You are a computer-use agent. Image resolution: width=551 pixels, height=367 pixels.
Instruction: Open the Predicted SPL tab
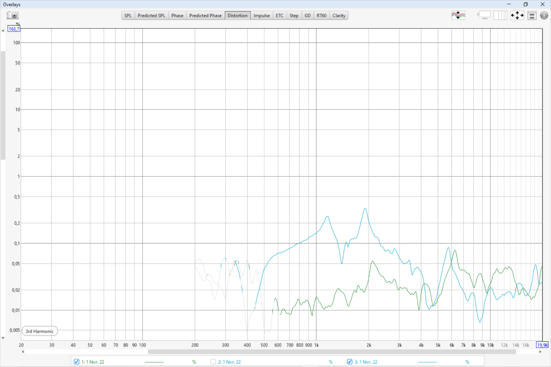(x=152, y=16)
